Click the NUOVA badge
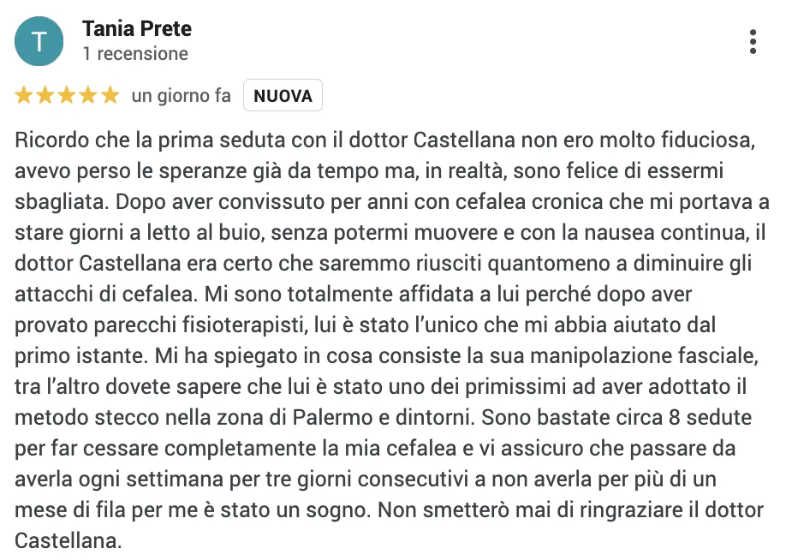The width and height of the screenshot is (786, 560). 283,95
